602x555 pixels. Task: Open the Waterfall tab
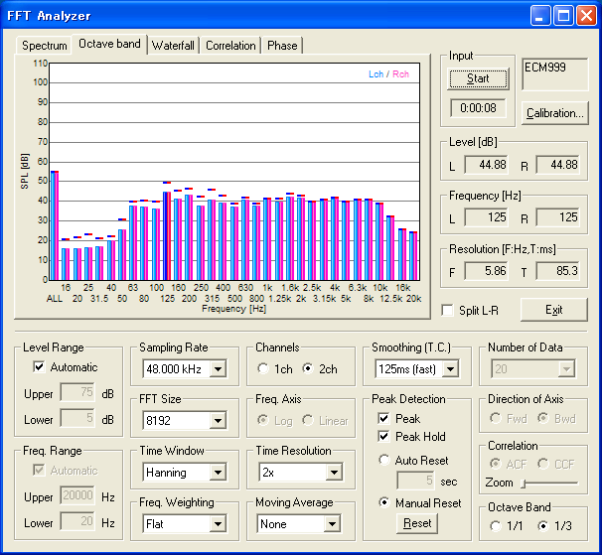pos(173,46)
